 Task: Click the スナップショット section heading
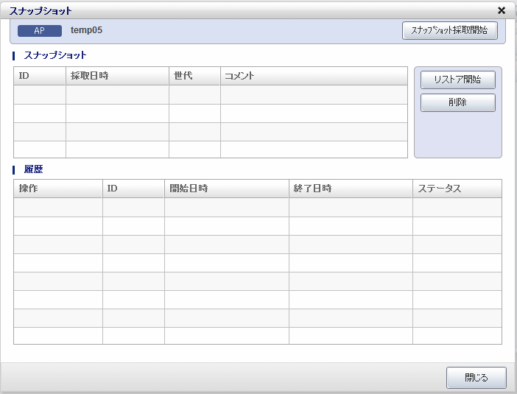click(x=55, y=55)
